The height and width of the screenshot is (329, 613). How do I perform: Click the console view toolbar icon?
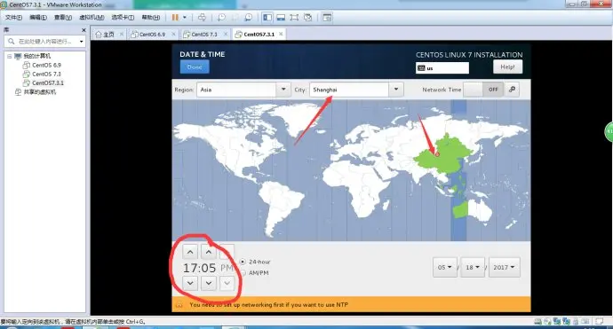pyautogui.click(x=327, y=17)
